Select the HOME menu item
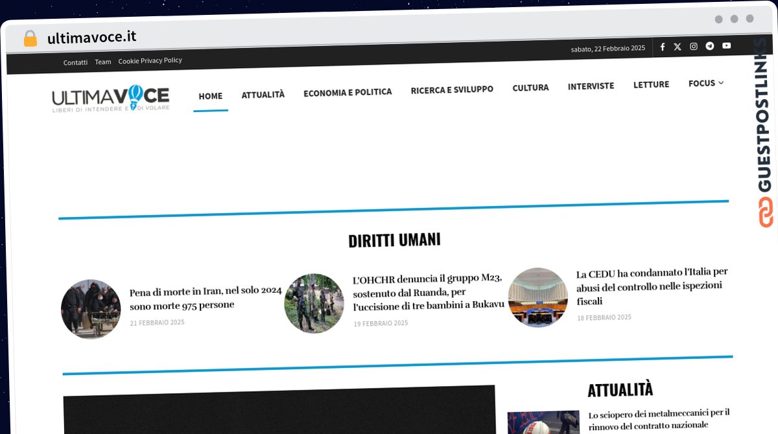The height and width of the screenshot is (434, 778). (x=211, y=96)
